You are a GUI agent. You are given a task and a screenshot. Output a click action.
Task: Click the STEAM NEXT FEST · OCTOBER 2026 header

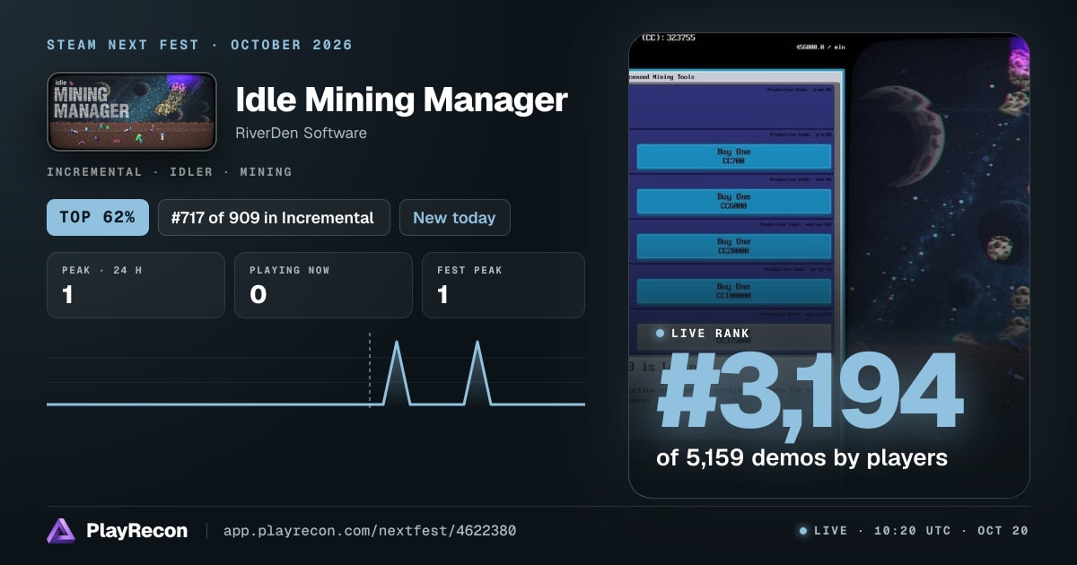tap(199, 45)
